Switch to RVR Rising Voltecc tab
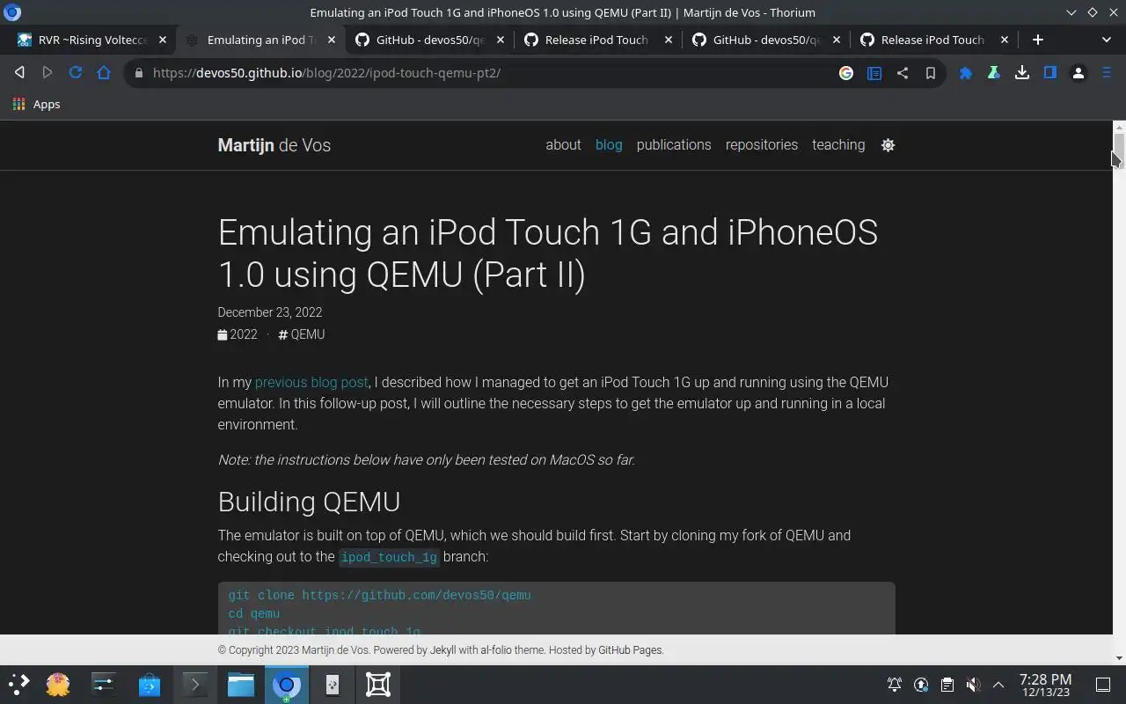This screenshot has height=704, width=1126. coord(92,40)
